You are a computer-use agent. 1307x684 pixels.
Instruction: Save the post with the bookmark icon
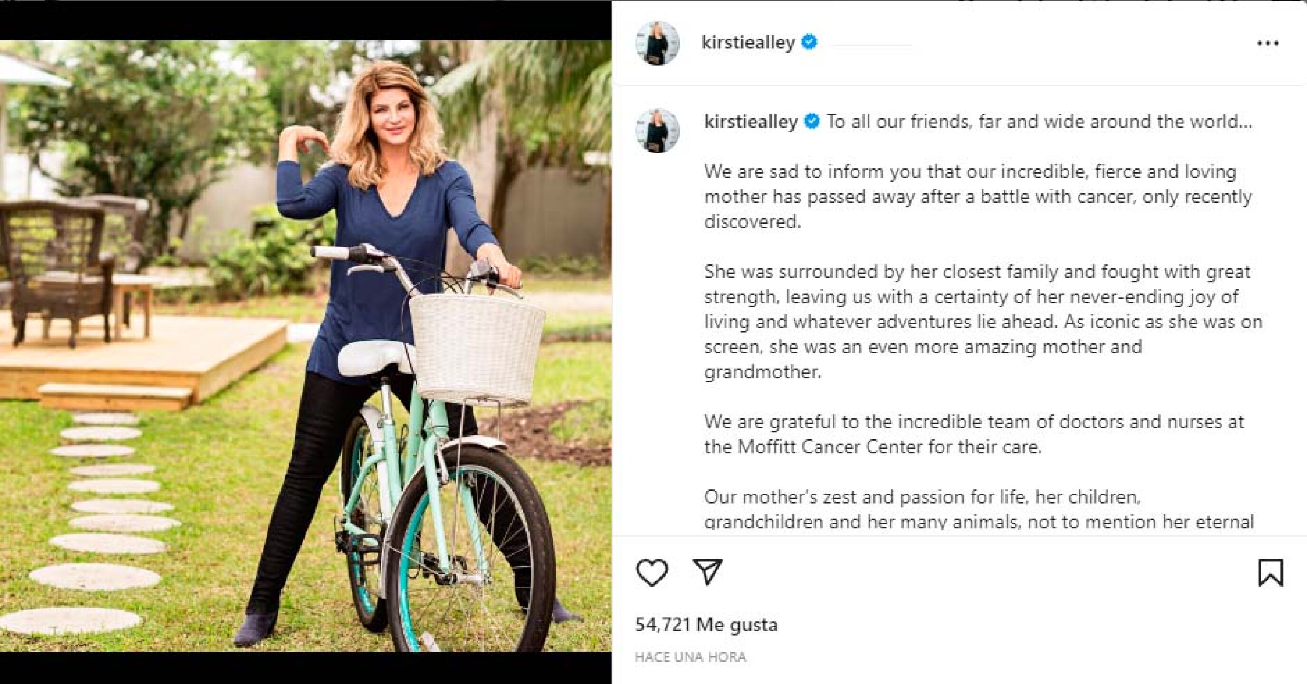[1270, 572]
